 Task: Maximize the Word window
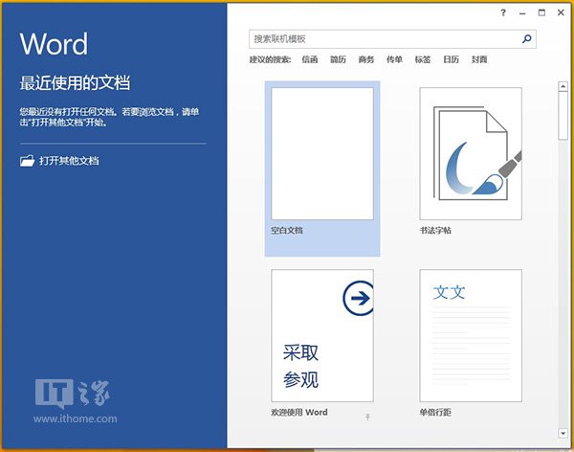(541, 12)
